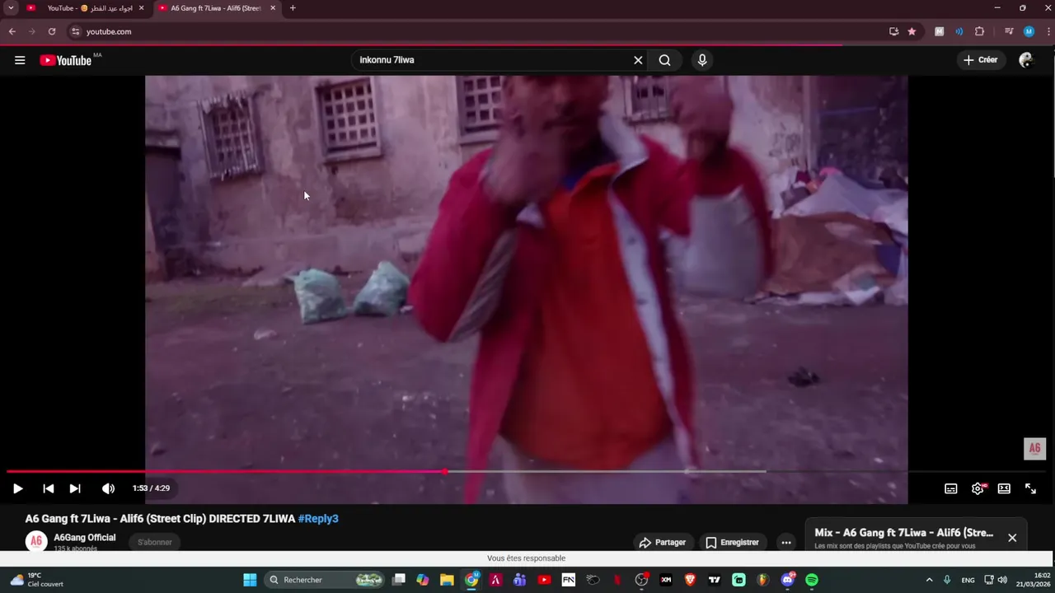Click the played red part of progress bar

coord(226,472)
